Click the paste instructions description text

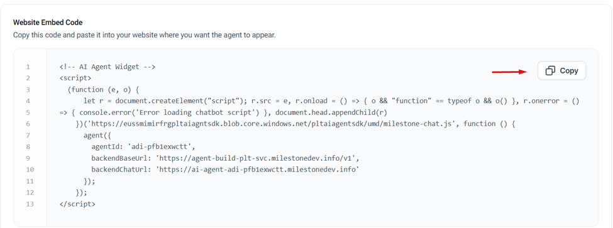(x=144, y=35)
